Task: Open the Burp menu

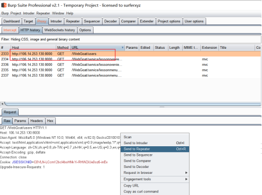Action: click(5, 13)
